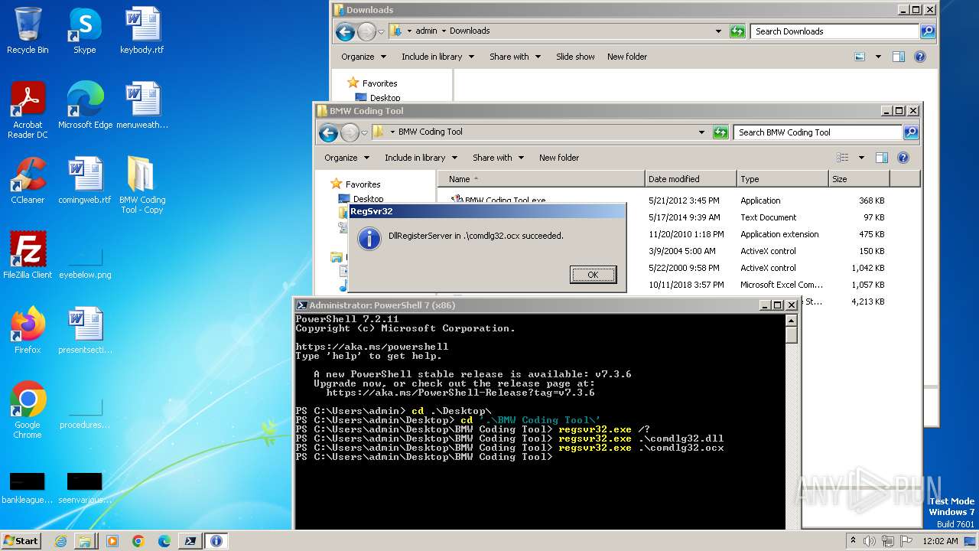Click admin in Downloads address breadcrumb
This screenshot has width=979, height=551.
(426, 31)
